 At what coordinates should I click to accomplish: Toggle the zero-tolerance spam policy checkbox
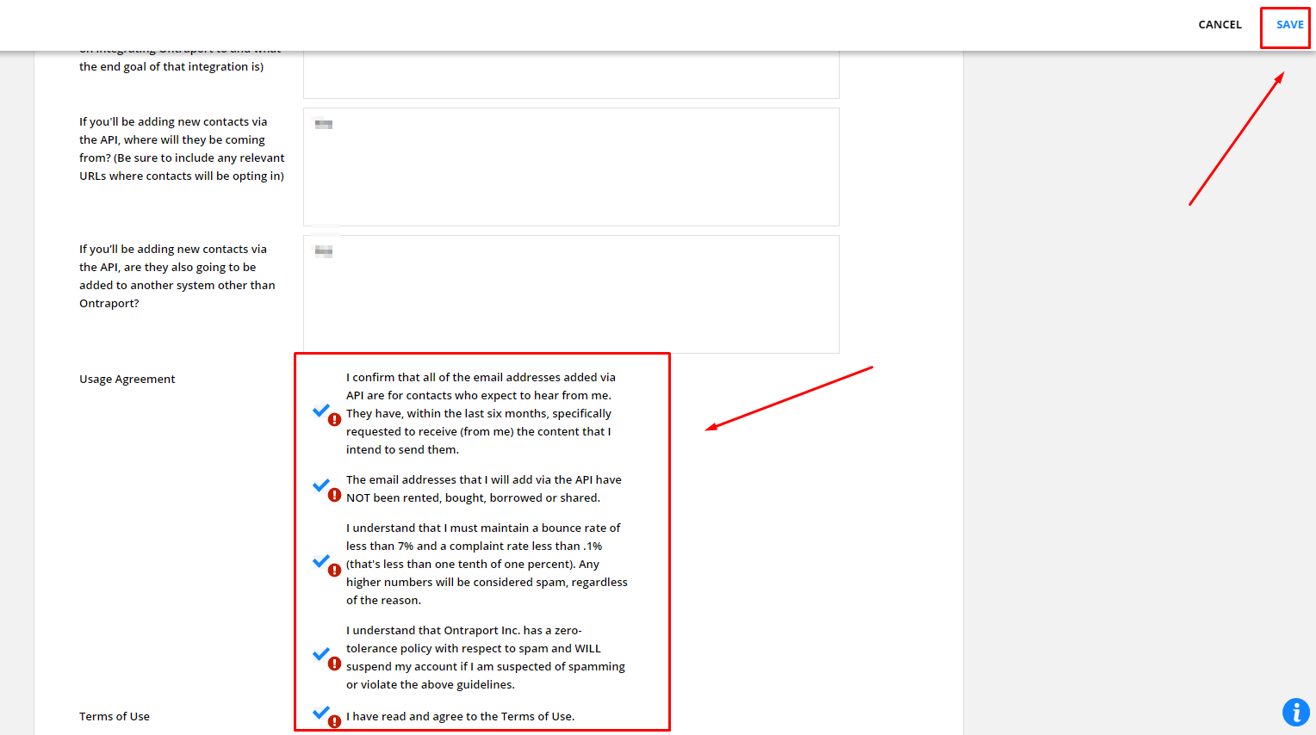tap(321, 654)
